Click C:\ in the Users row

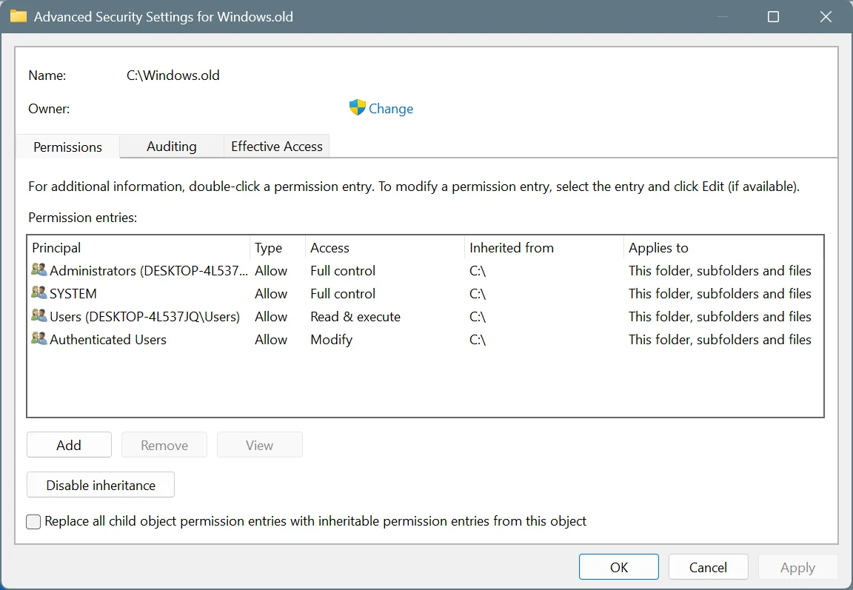coord(478,317)
